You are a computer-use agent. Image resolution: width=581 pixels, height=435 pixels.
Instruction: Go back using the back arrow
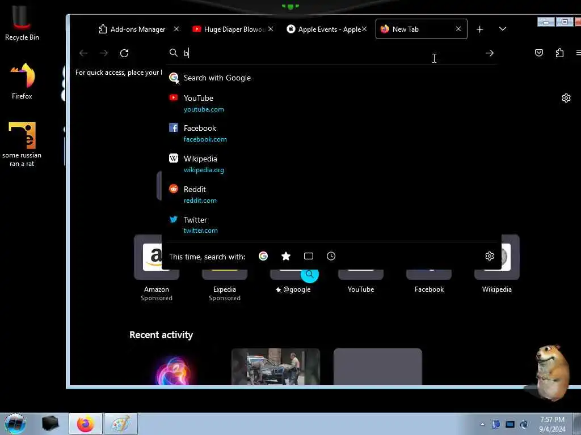(83, 53)
